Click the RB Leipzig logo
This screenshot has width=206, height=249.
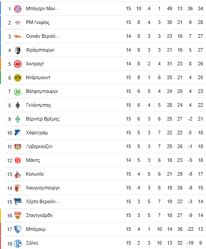(18, 23)
